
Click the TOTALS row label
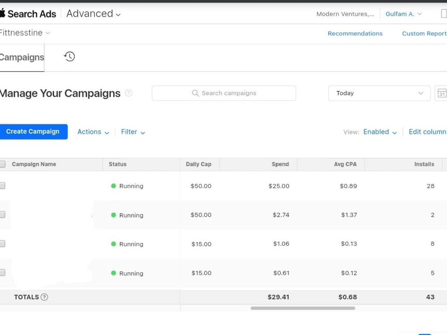(26, 297)
